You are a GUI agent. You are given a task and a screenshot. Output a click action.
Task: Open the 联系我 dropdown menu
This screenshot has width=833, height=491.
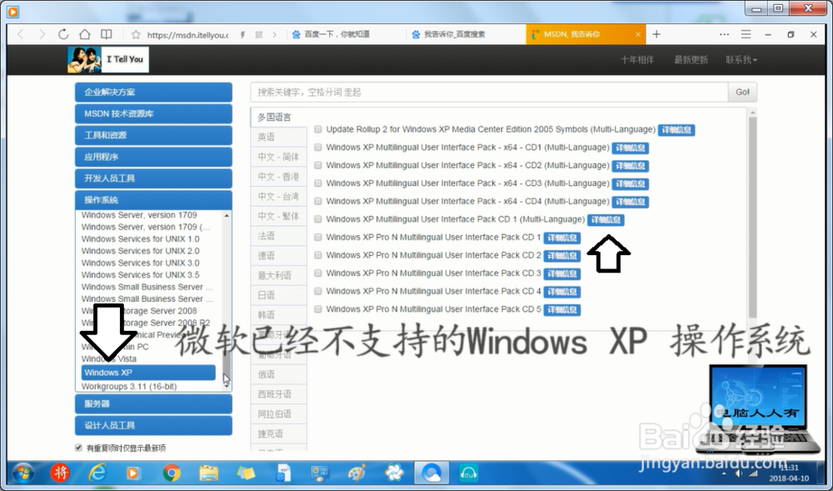(741, 60)
